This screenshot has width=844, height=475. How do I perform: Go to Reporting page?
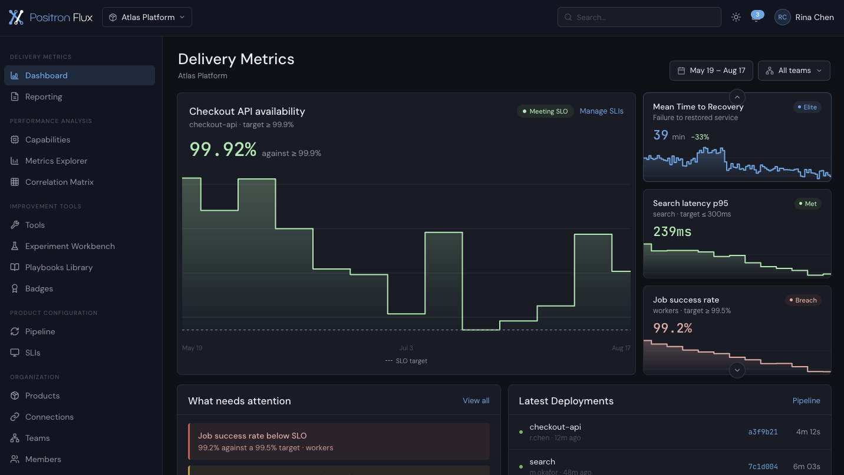(x=80, y=97)
